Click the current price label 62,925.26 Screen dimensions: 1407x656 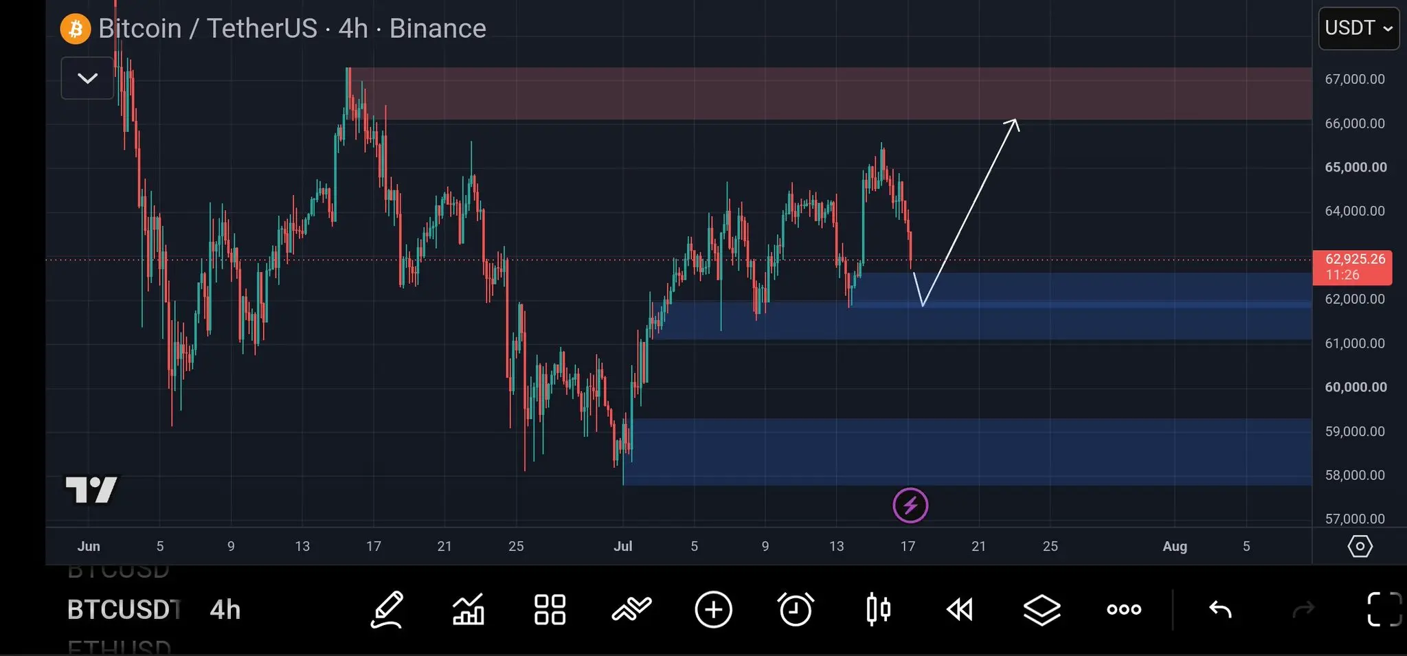tap(1352, 267)
